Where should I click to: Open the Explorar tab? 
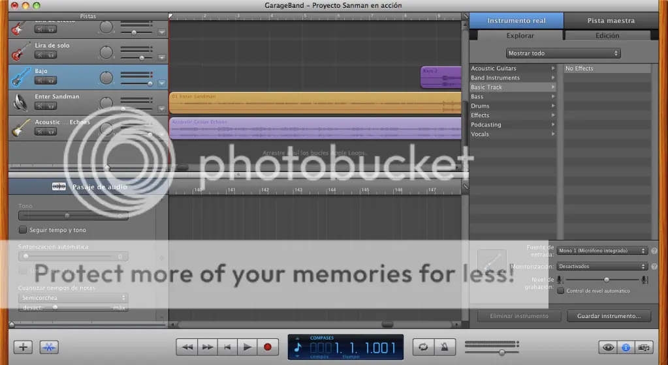click(x=520, y=35)
